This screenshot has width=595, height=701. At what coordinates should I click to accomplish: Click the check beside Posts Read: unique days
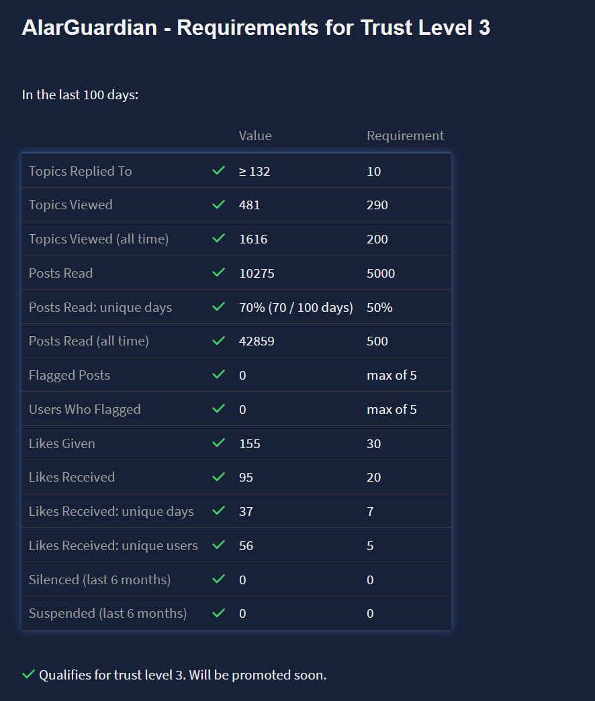(218, 307)
